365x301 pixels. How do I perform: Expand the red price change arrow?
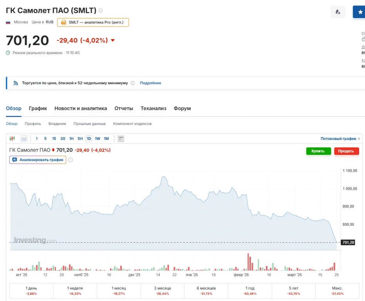(113, 40)
